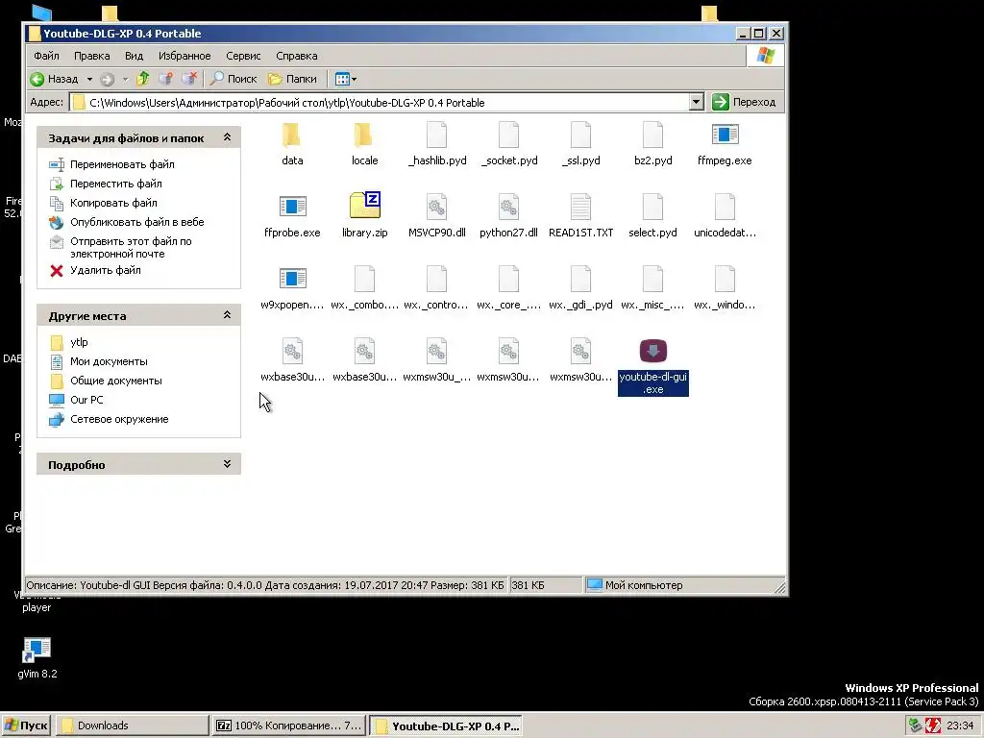Select the ffmpeg.exe icon
Image resolution: width=984 pixels, height=738 pixels.
coord(725,135)
